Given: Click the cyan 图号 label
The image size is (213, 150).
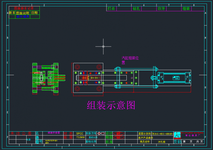Looking at the screenshot, I should point(39,142).
